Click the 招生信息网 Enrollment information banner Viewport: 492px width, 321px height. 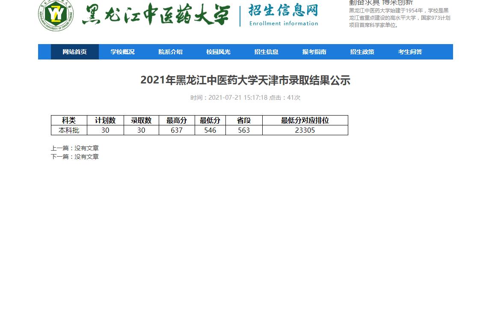[283, 15]
